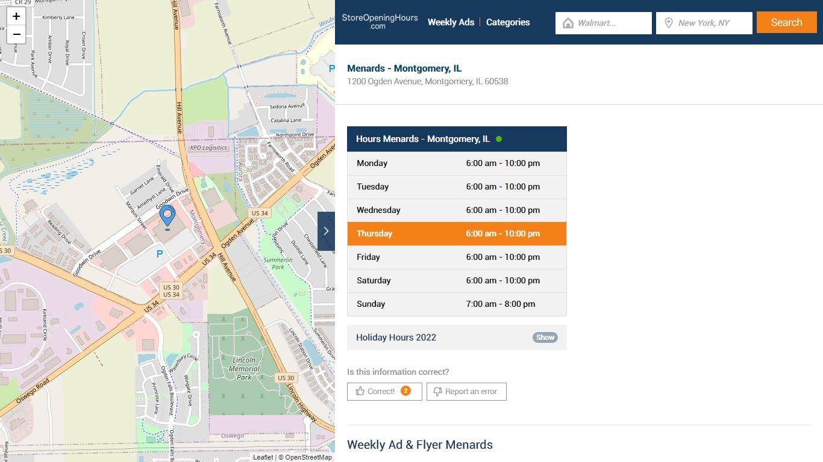Open the StoreOpeningHours.com home logo
The width and height of the screenshot is (823, 462).
point(380,22)
